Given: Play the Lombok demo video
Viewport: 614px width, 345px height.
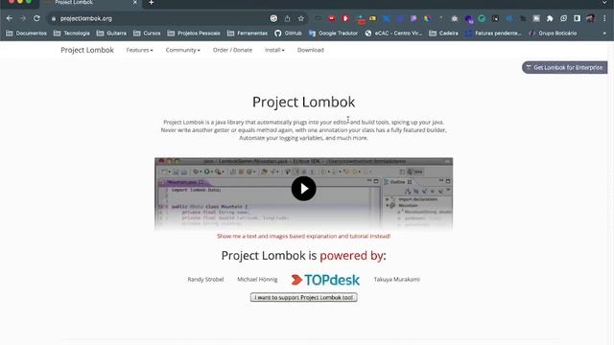Looking at the screenshot, I should click(303, 189).
